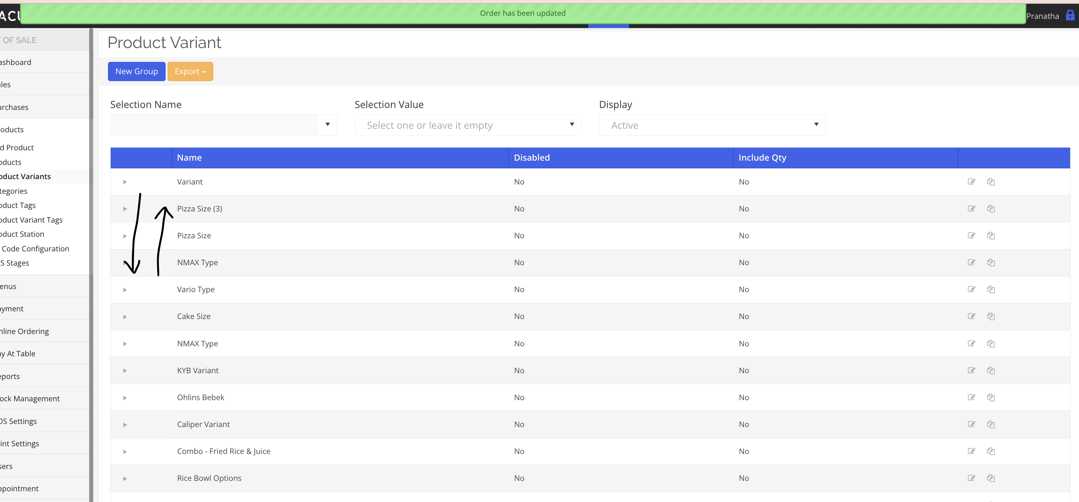
Task: Expand the Caliper Variant row
Action: point(125,424)
